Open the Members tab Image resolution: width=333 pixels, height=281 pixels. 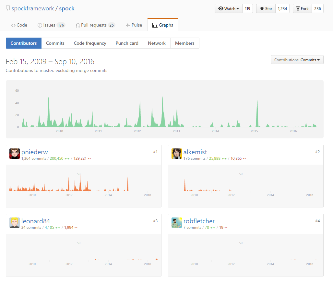pos(185,43)
